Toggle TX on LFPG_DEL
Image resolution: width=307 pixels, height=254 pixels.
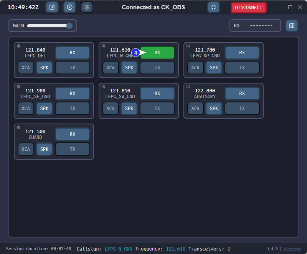73,67
